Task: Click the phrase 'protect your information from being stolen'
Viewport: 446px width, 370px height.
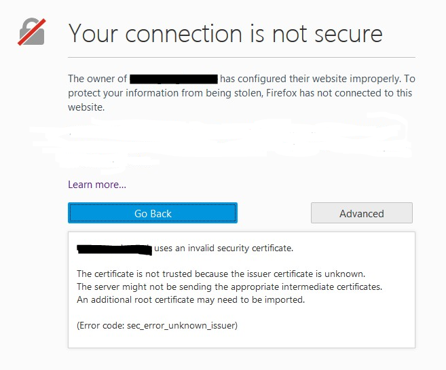Action: coord(165,93)
